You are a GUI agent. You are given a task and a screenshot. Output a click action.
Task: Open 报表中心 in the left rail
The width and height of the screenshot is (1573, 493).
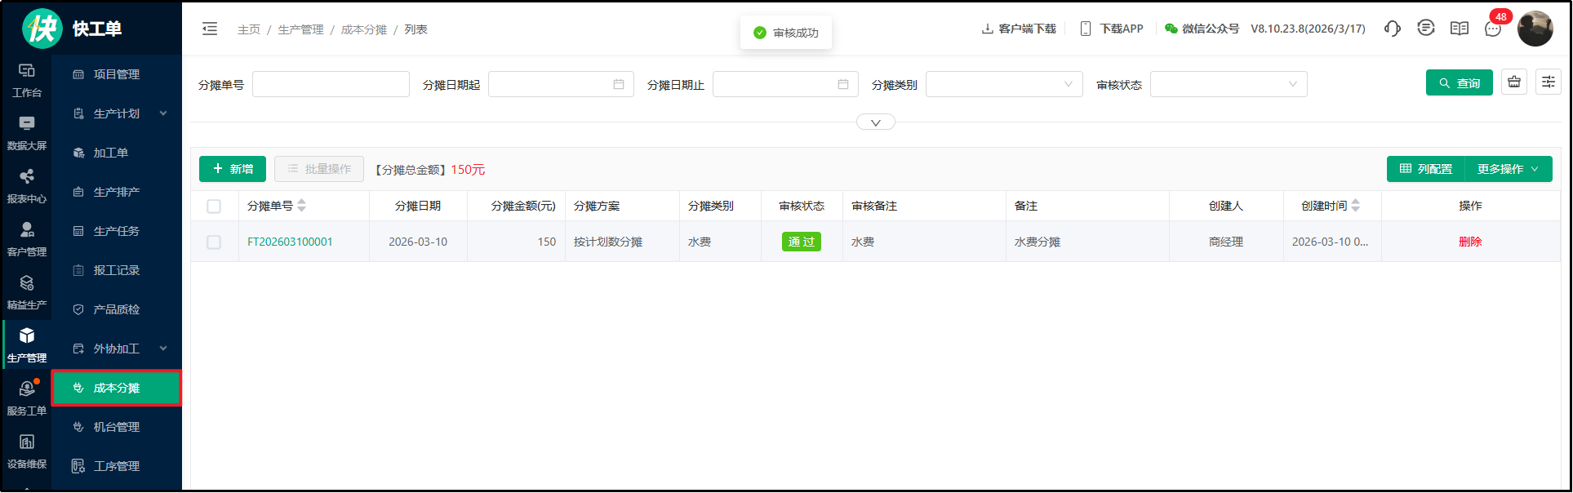coord(26,186)
